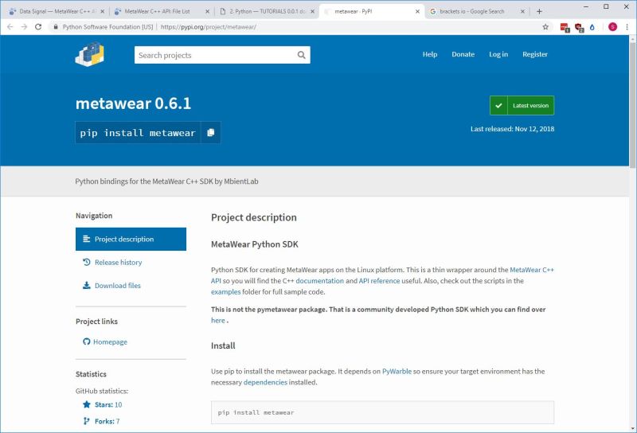Click Log in

pyautogui.click(x=498, y=54)
